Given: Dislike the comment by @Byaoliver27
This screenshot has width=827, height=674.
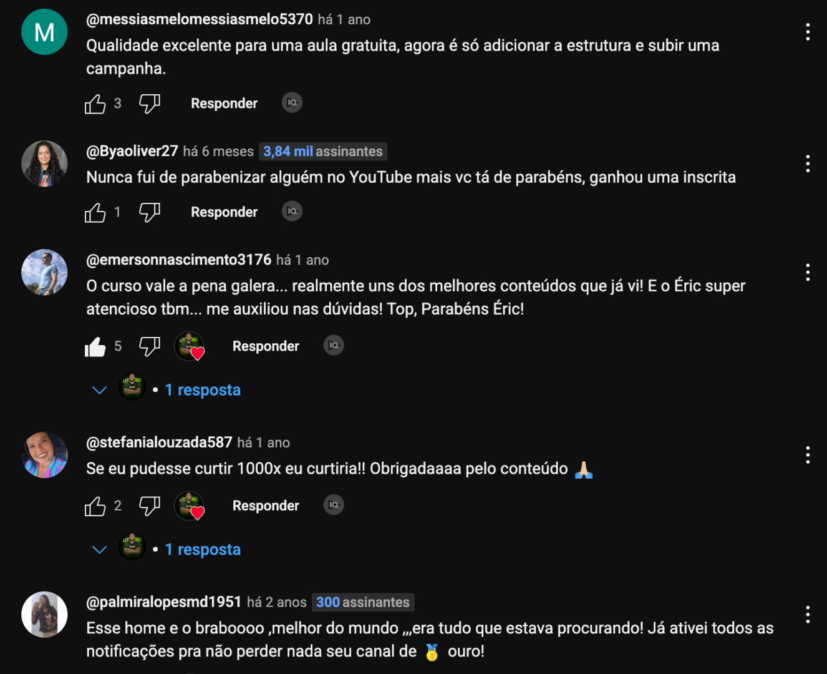Looking at the screenshot, I should pos(150,212).
